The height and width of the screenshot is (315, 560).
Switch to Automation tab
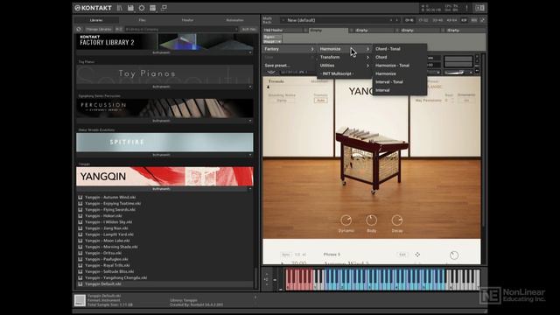point(234,20)
